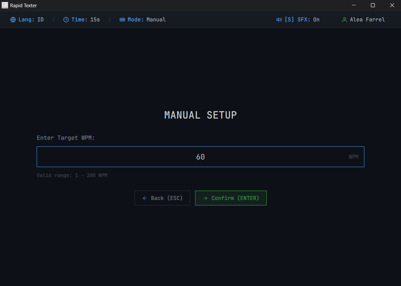The height and width of the screenshot is (286, 401).
Task: Click the right arrow on Confirm button
Action: tap(205, 198)
